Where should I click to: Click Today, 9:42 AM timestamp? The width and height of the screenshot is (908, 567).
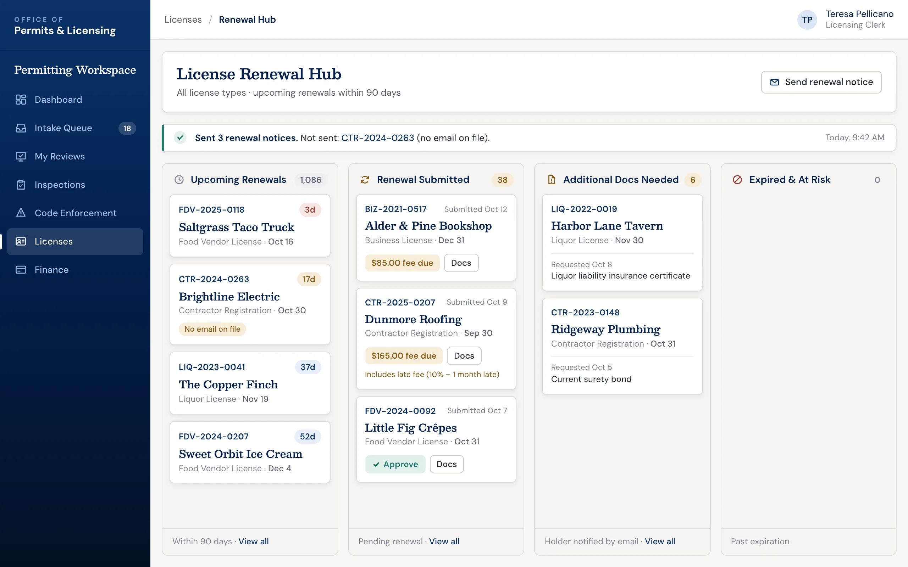click(855, 137)
